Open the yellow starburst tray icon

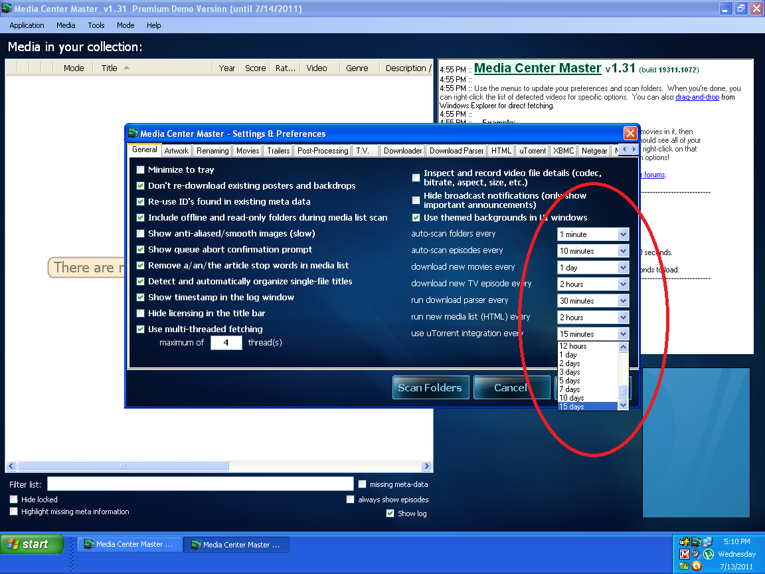click(685, 542)
